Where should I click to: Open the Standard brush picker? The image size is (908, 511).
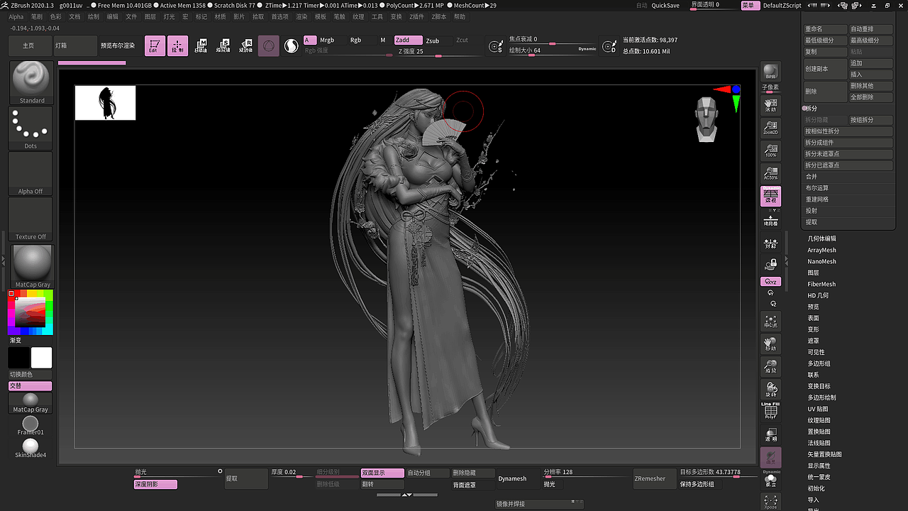[31, 82]
